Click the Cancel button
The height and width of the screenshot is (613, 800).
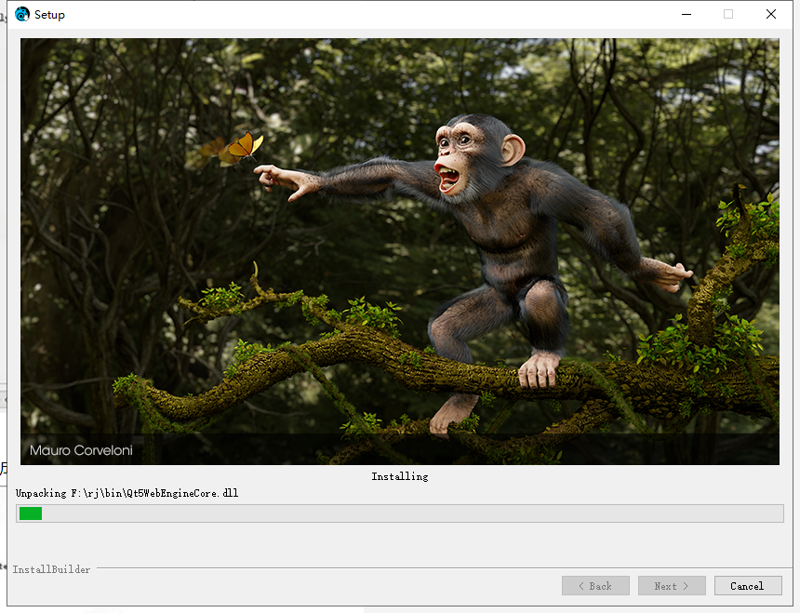(748, 585)
